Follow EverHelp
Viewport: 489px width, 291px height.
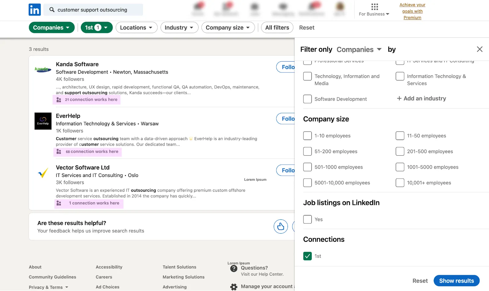pos(286,119)
